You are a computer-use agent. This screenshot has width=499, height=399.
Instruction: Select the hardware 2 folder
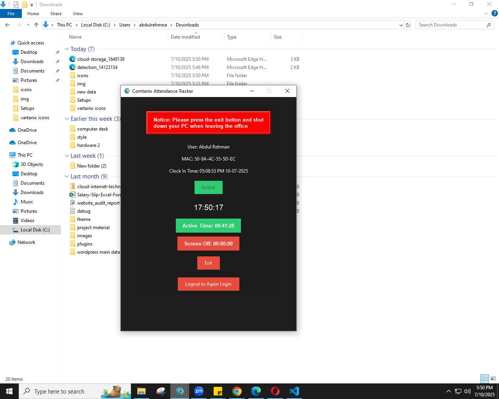[x=88, y=145]
